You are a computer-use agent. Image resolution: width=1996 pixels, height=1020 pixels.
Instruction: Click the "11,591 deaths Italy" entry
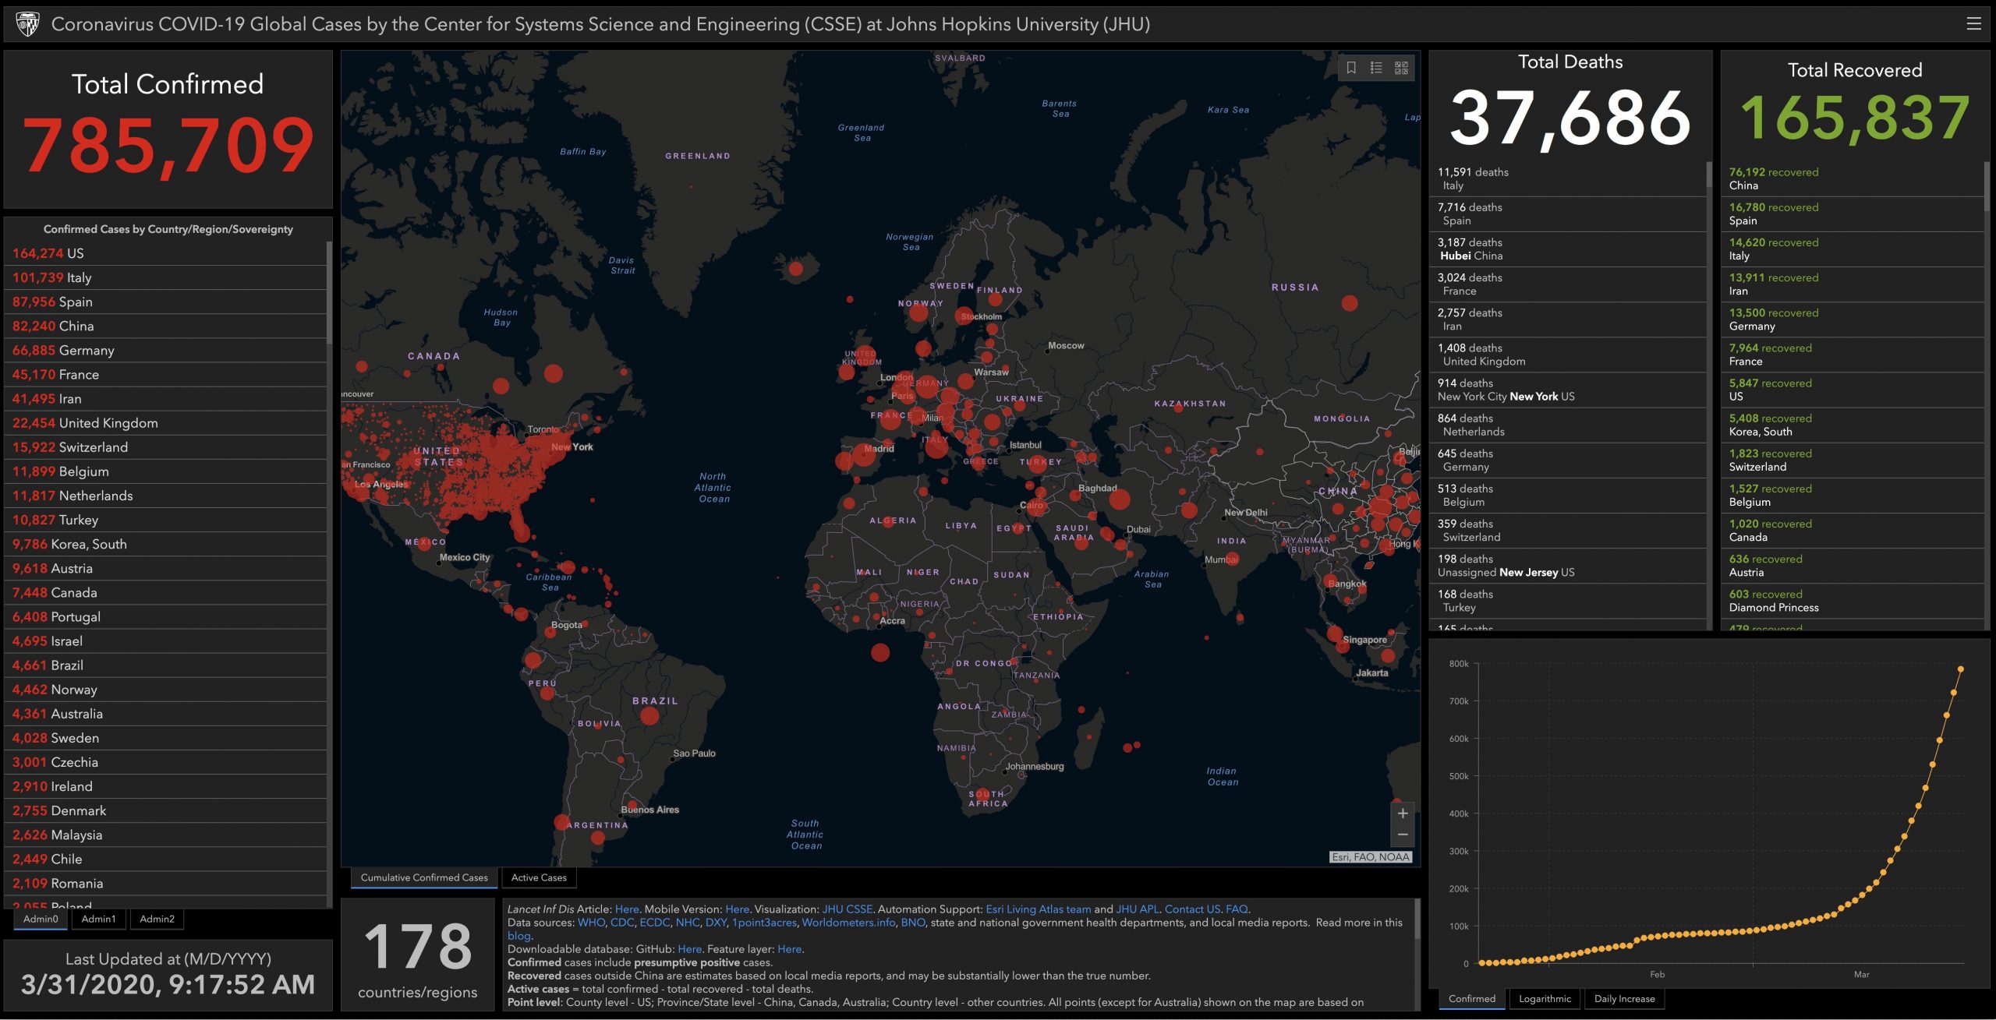coord(1568,178)
